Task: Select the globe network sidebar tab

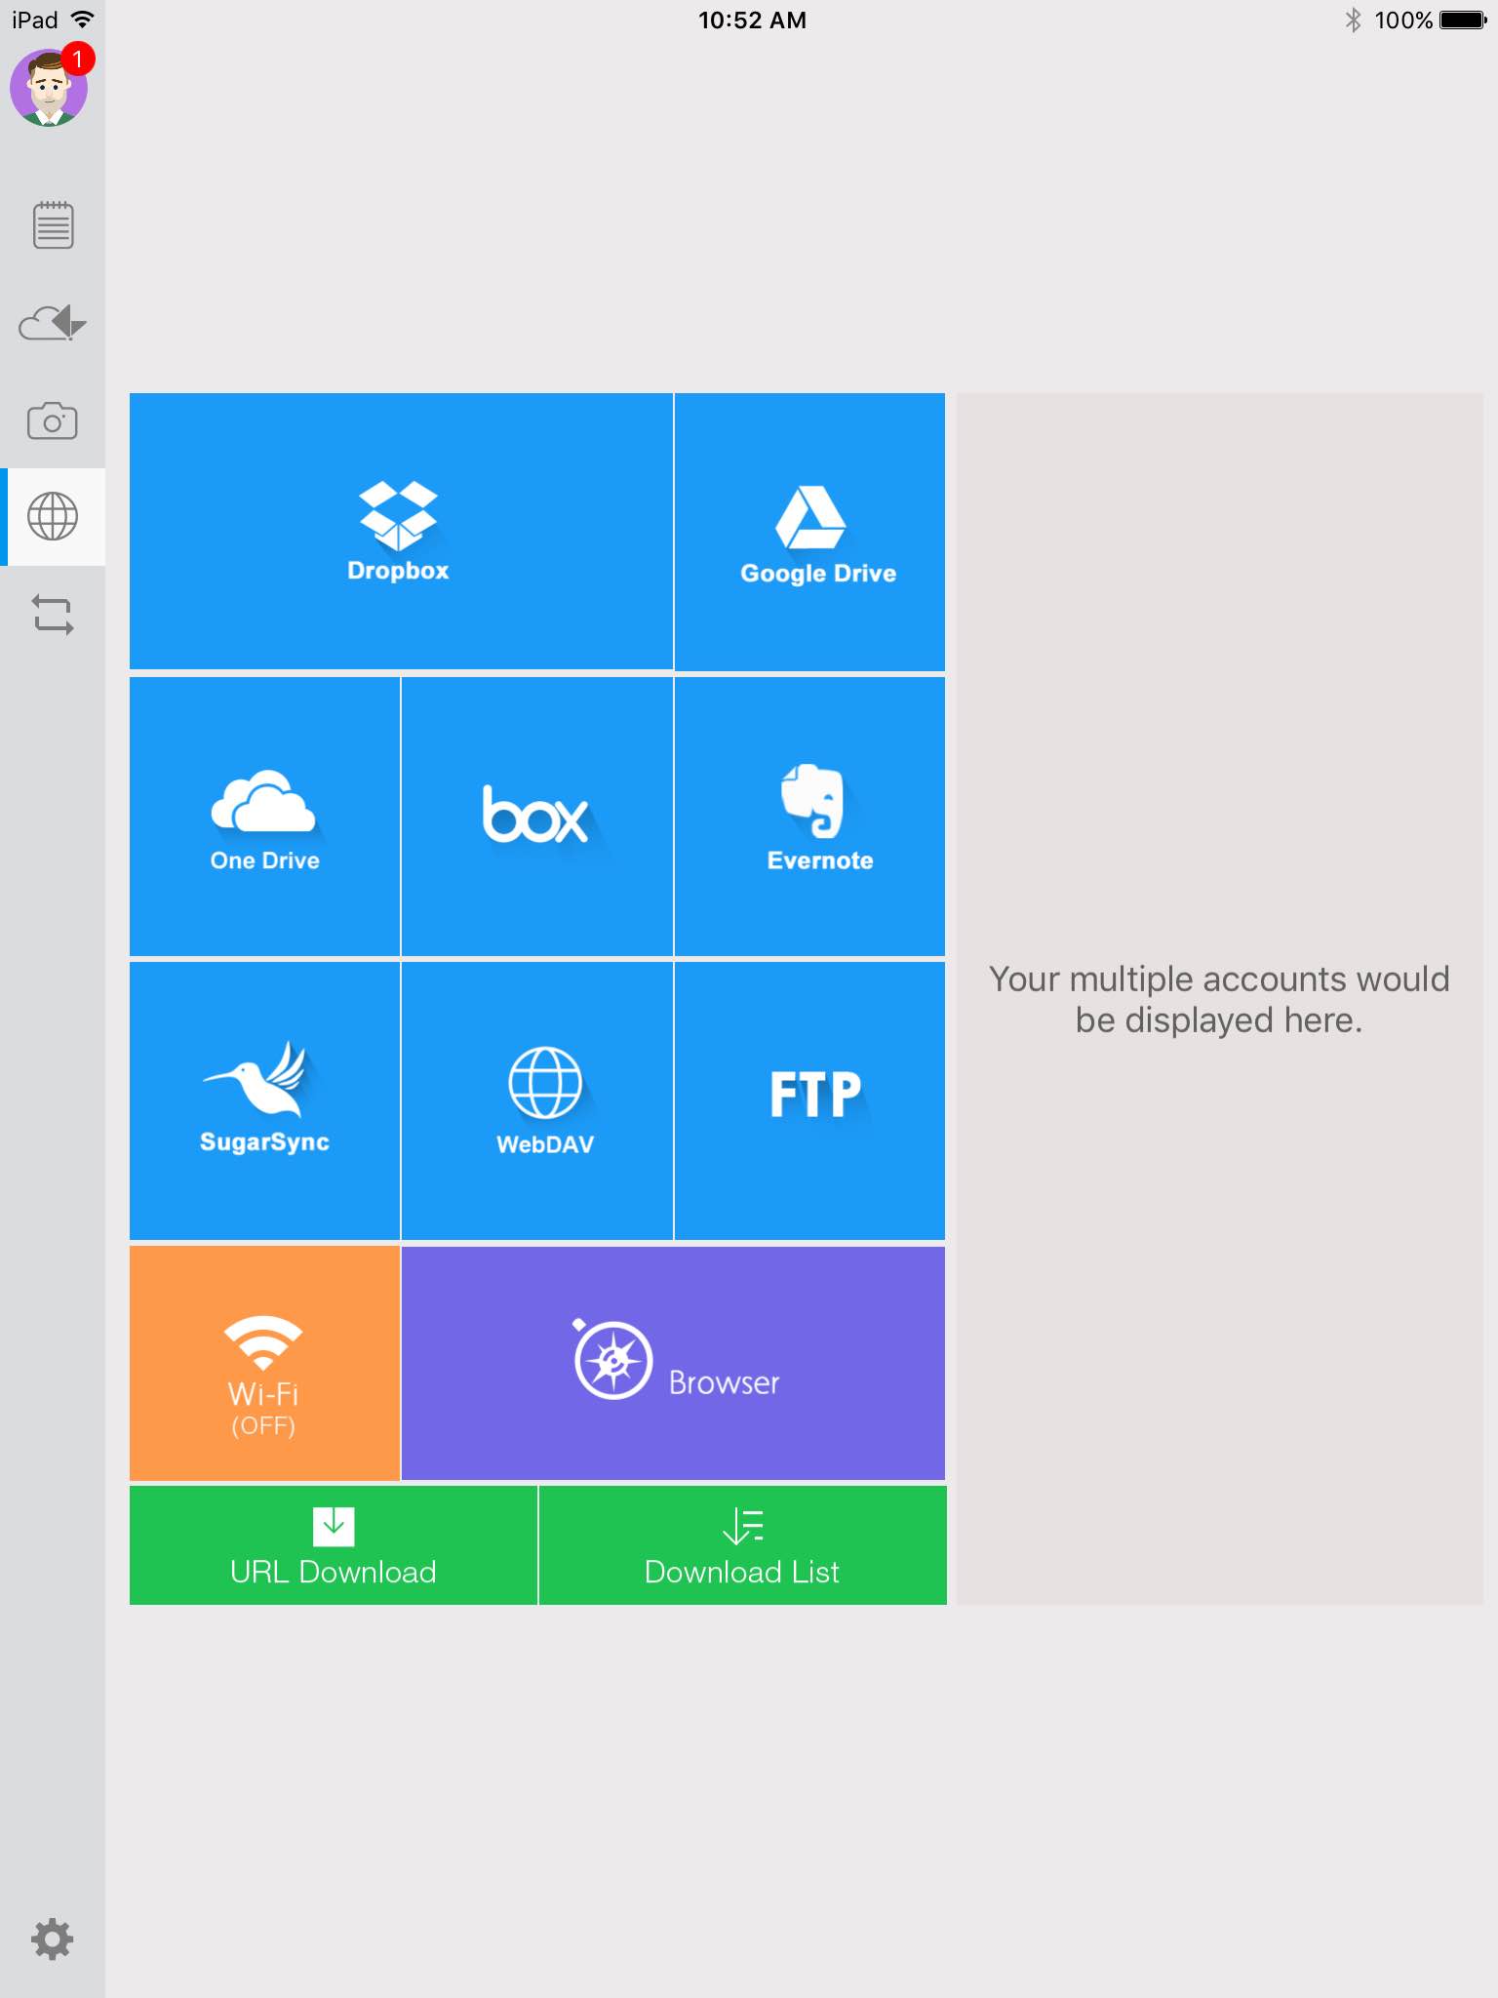Action: point(53,517)
